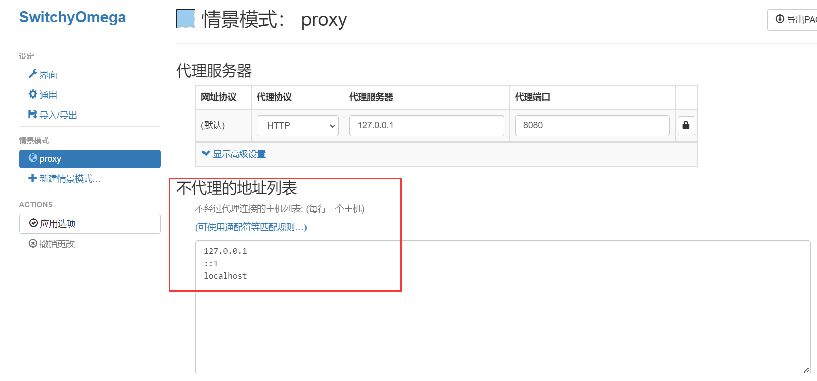This screenshot has height=381, width=817.
Task: Open the 通用 settings page
Action: coord(48,94)
